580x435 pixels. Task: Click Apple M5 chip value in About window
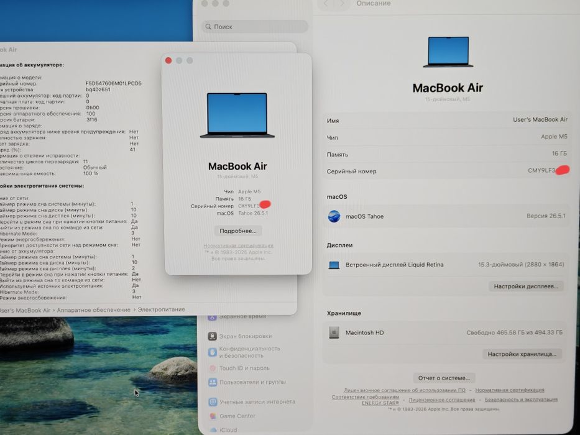[249, 191]
